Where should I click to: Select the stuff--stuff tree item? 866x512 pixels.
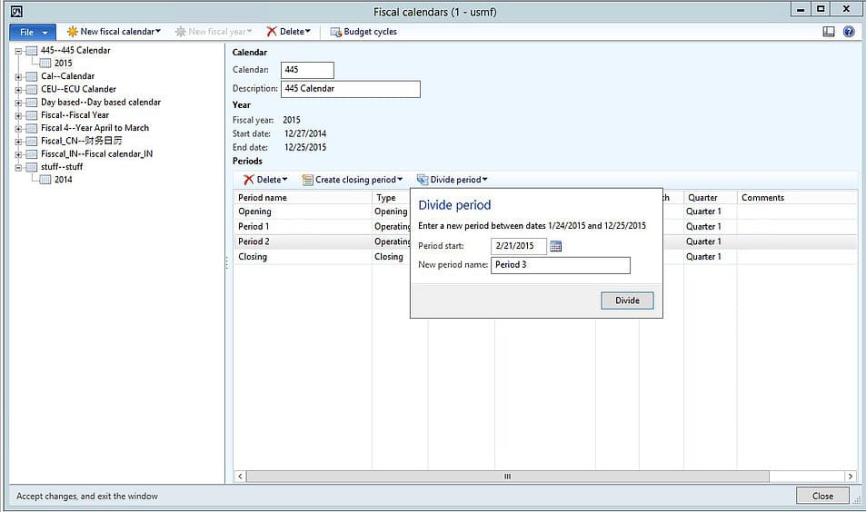coord(61,167)
